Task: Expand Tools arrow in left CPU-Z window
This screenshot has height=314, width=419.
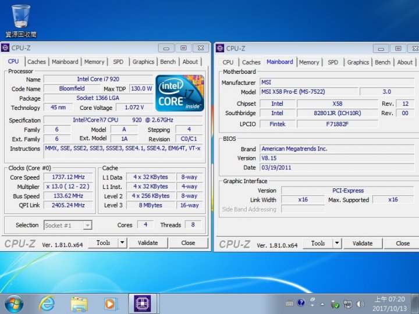Action: (x=122, y=242)
